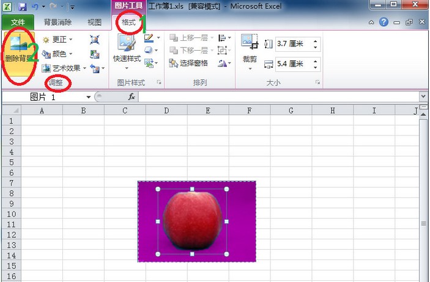Select column A header

pyautogui.click(x=42, y=110)
